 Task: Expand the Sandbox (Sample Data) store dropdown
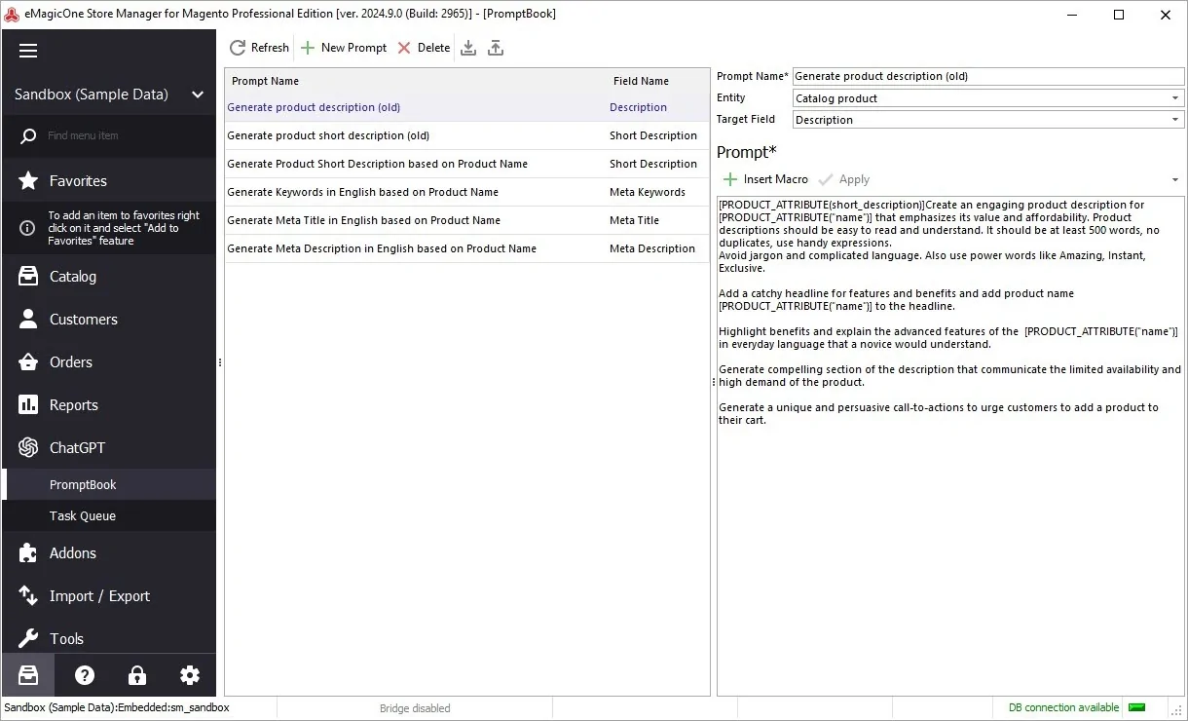tap(198, 95)
